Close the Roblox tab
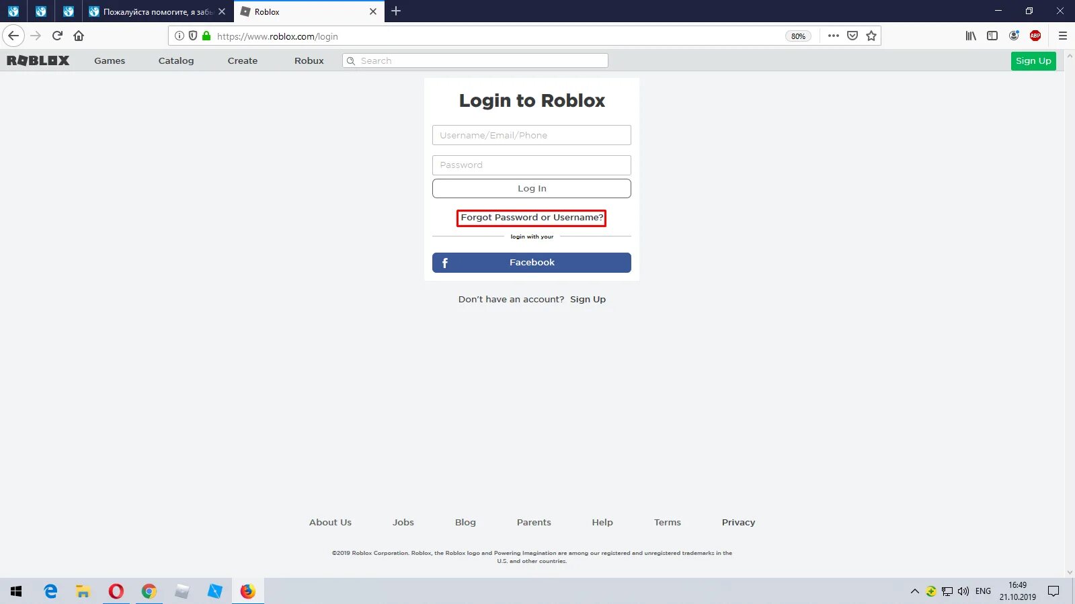This screenshot has height=604, width=1075. (x=373, y=11)
